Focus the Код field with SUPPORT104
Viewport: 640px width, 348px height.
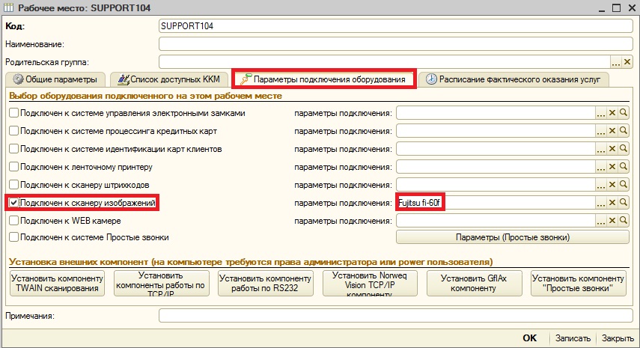[395, 26]
